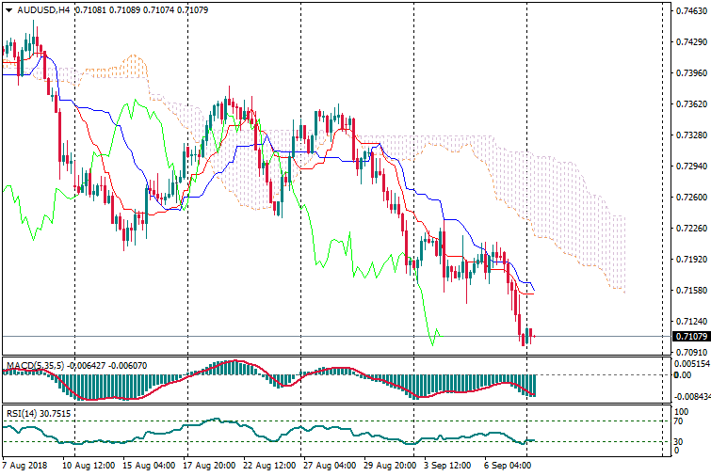Select the MACD(5,35,5) indicator label
This screenshot has height=476, width=711.
pyautogui.click(x=32, y=364)
